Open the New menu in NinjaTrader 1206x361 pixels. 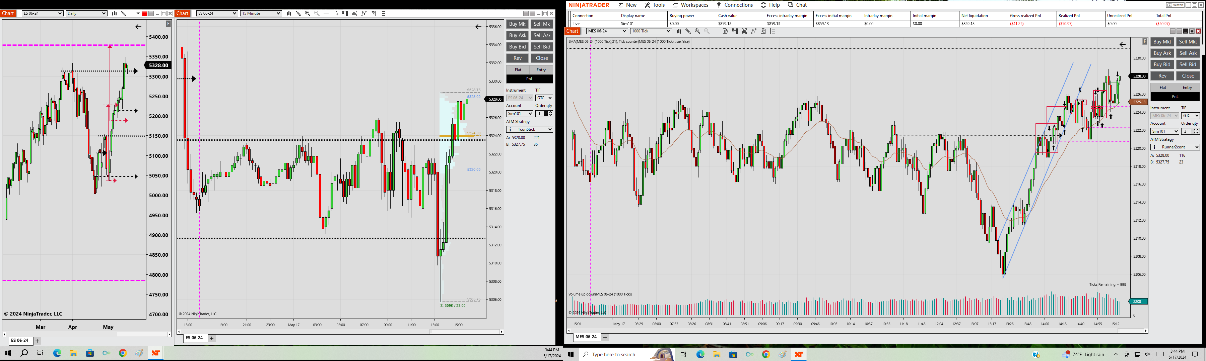[x=627, y=5]
